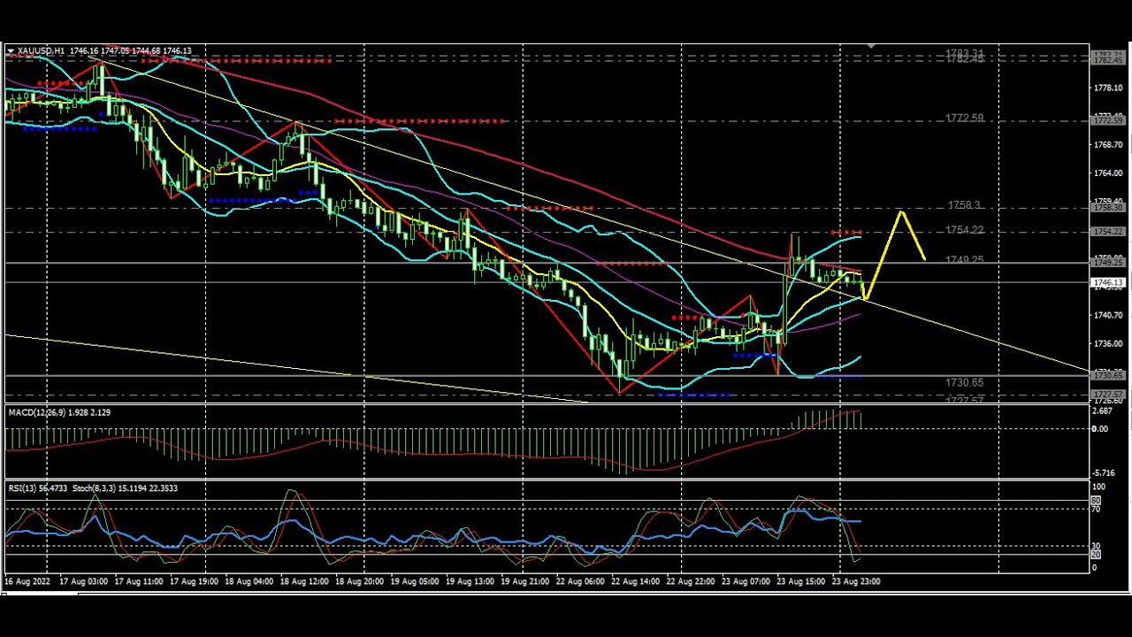Select the 19 Aug 05:00 time axis label
The width and height of the screenshot is (1132, 637).
point(414,581)
